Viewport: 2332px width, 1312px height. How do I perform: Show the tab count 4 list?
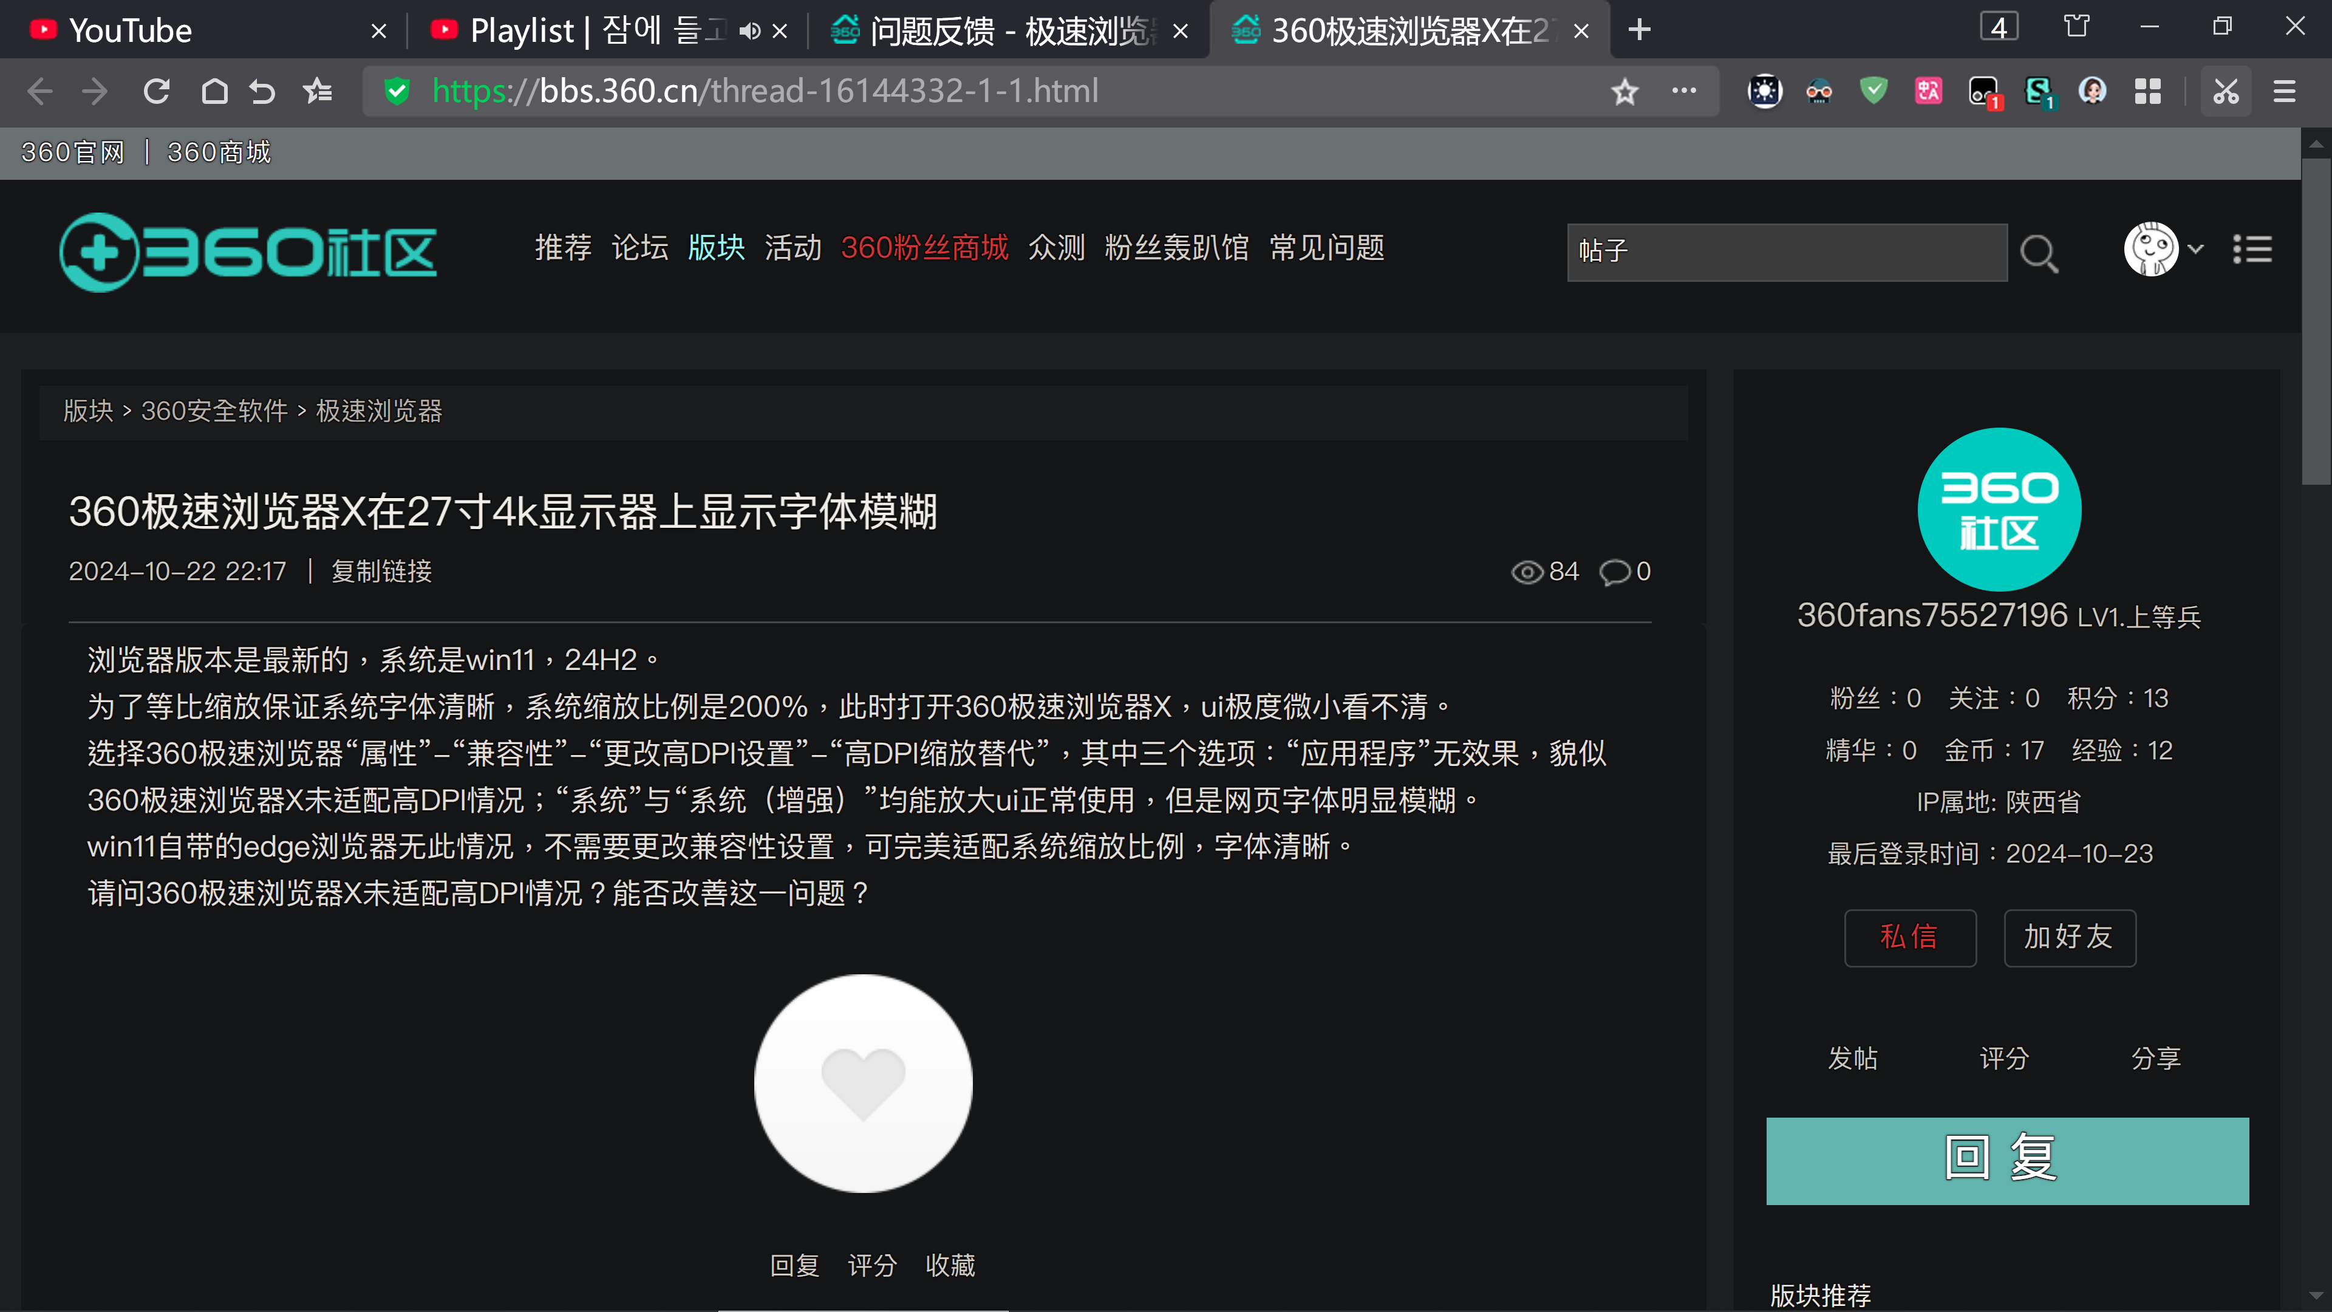tap(1999, 27)
